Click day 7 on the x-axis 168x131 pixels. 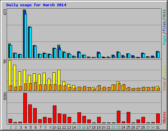point(40,127)
